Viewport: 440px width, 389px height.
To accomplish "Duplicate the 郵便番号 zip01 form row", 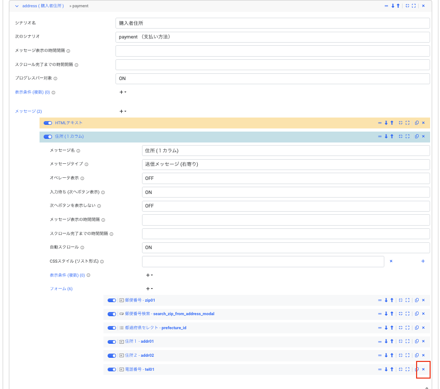I will tap(417, 300).
